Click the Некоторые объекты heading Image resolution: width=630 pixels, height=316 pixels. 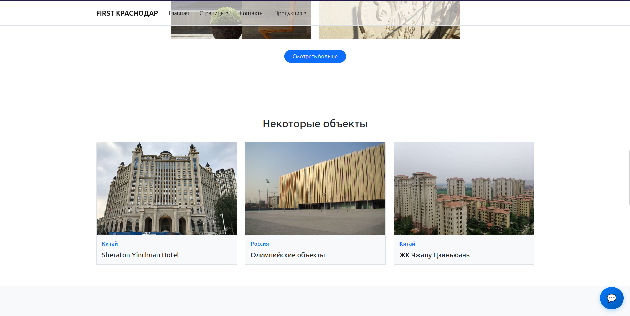click(315, 124)
